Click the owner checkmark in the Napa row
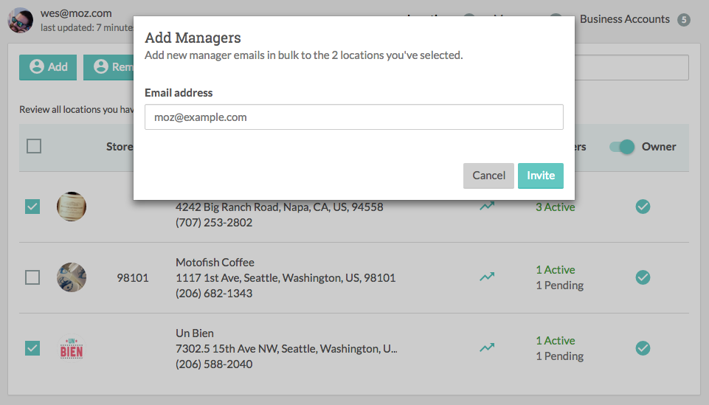The width and height of the screenshot is (709, 405). pos(643,207)
